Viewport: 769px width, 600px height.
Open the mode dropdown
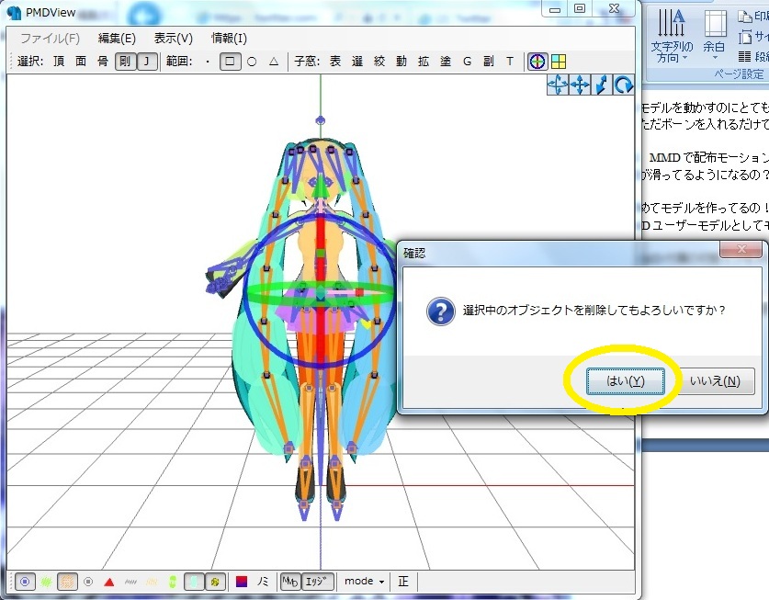[x=364, y=582]
